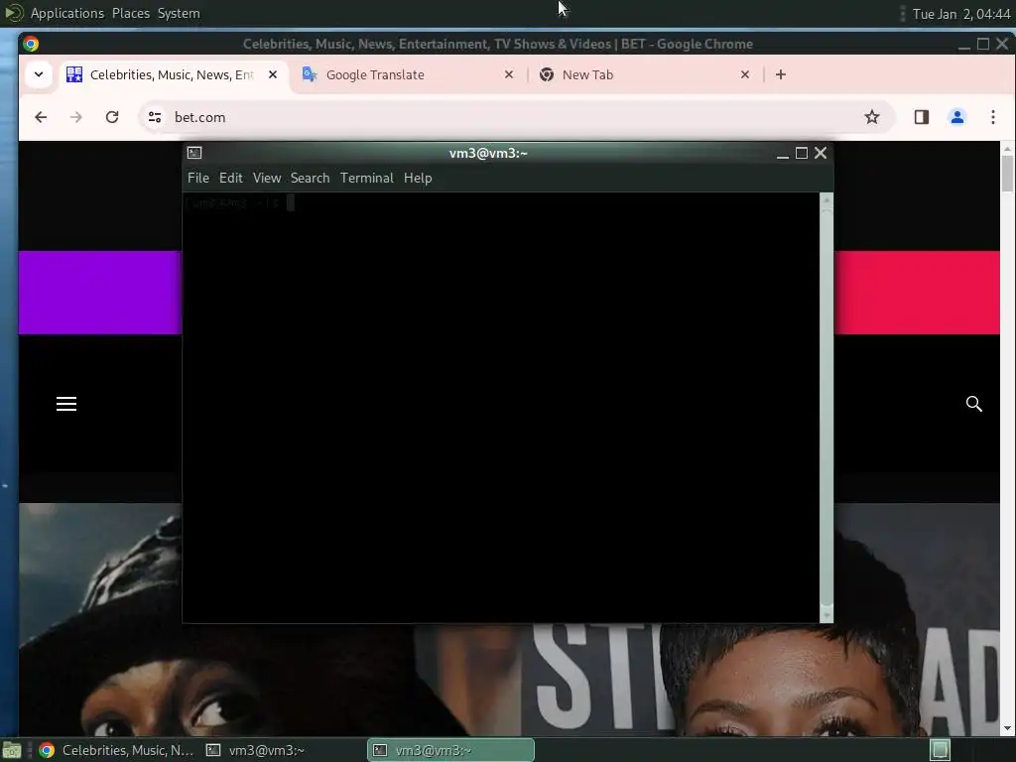Go back in Chrome browser

pyautogui.click(x=41, y=117)
